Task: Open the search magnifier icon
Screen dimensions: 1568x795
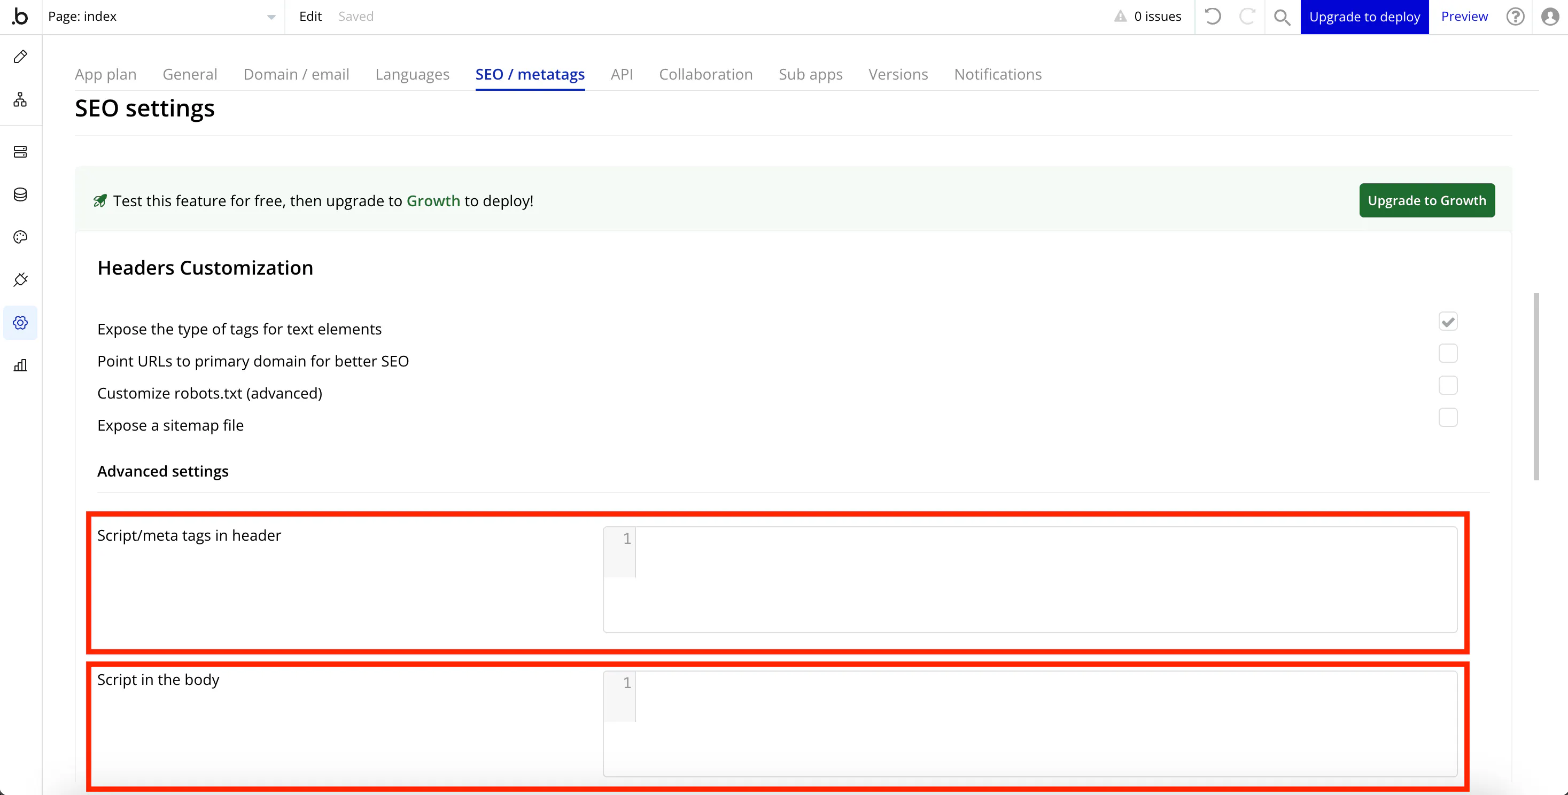Action: point(1282,17)
